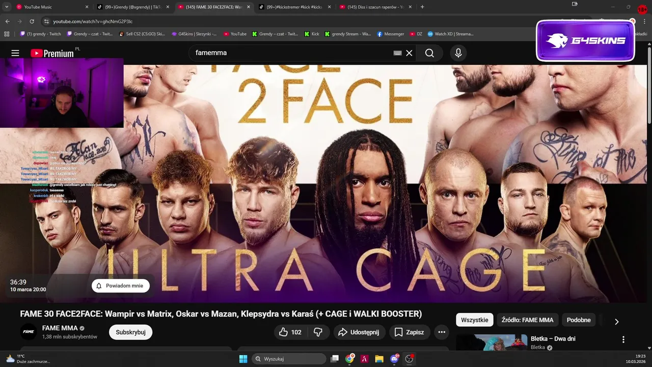Open the DZ bookmark
This screenshot has height=367, width=652.
pos(416,34)
